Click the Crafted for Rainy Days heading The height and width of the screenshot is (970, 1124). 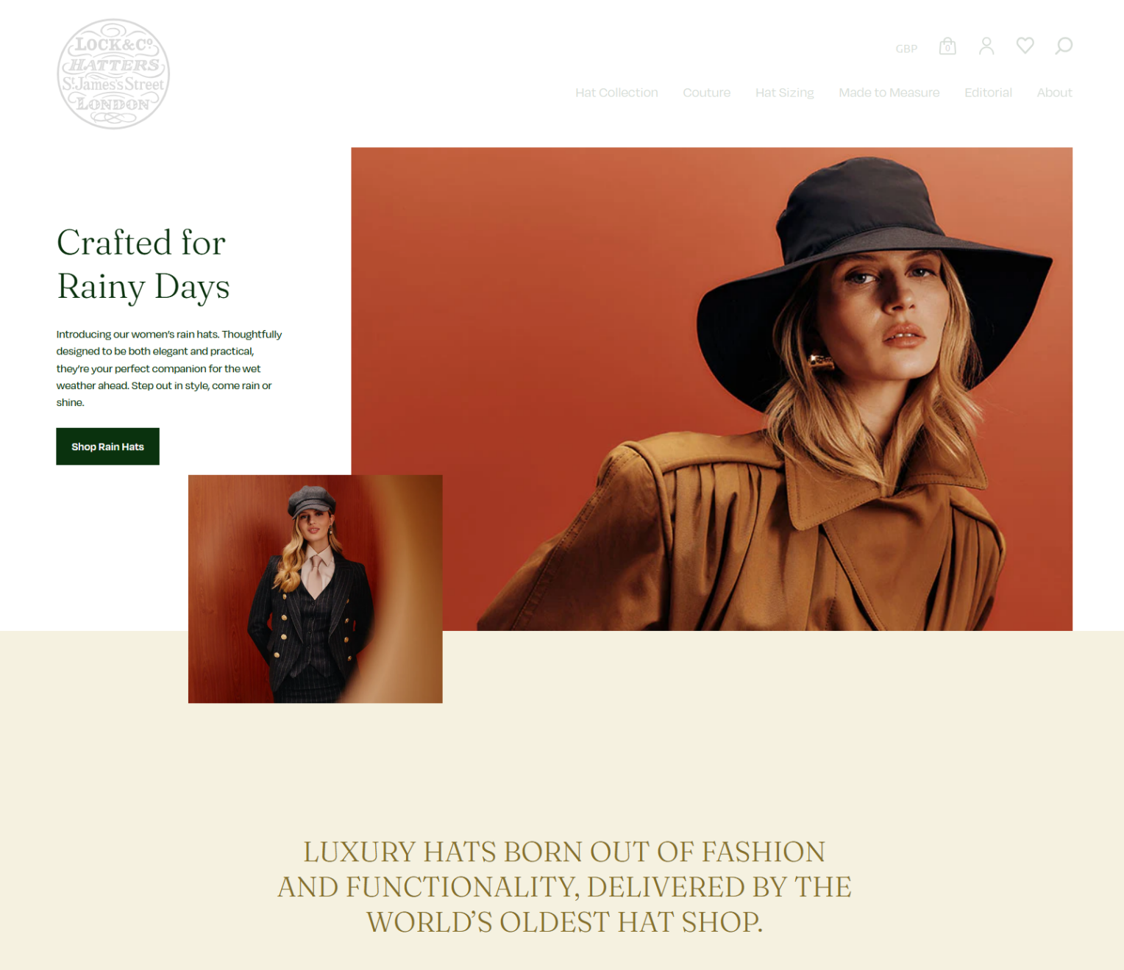[x=143, y=265]
